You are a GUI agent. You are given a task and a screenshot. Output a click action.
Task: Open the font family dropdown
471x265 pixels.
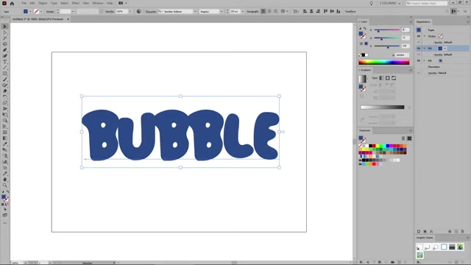tap(195, 12)
